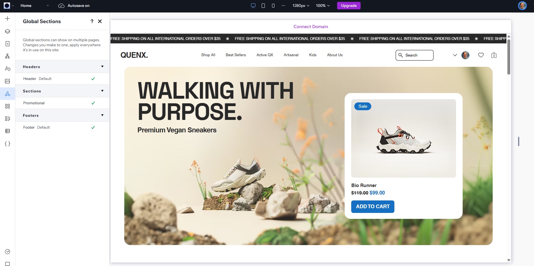
Task: Click the Kids menu item
Action: (x=313, y=55)
